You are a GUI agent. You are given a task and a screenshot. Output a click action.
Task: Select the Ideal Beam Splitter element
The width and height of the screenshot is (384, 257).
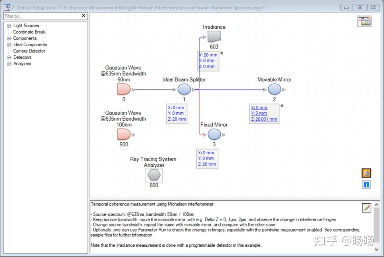pyautogui.click(x=184, y=89)
